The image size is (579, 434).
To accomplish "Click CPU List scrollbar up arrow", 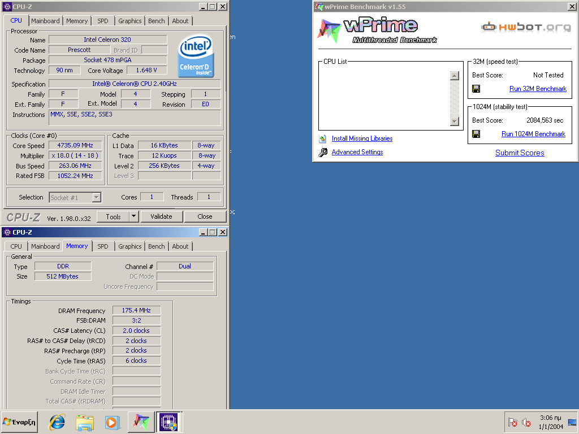I will point(455,76).
